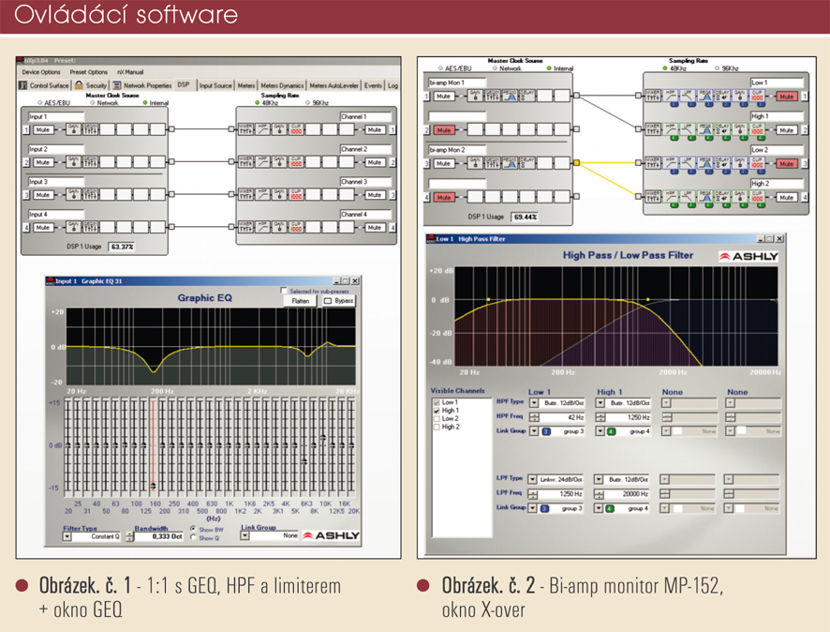
Task: Open the LPF block on High 2 output
Action: click(x=688, y=197)
